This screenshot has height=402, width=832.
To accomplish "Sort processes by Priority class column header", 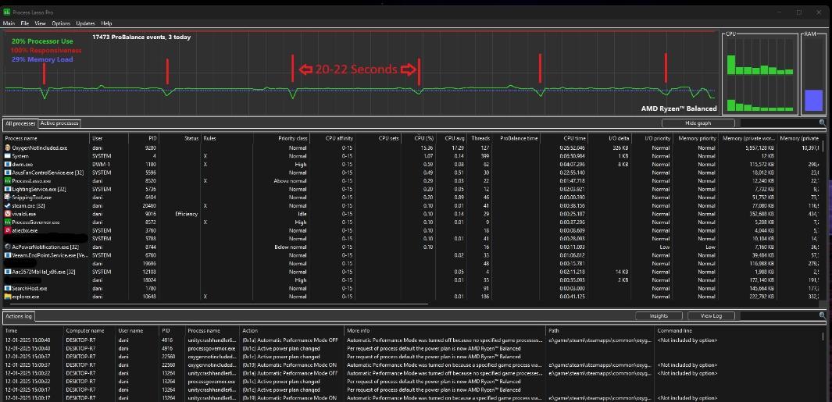I will point(294,138).
